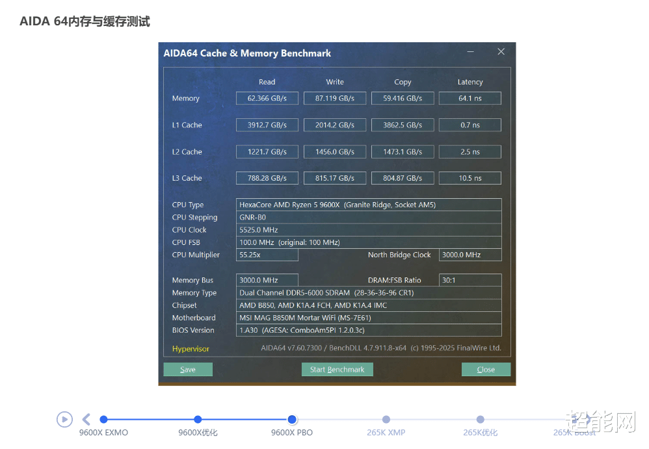The width and height of the screenshot is (649, 449).
Task: Click the L3 Cache Copy result field
Action: pyautogui.click(x=403, y=177)
